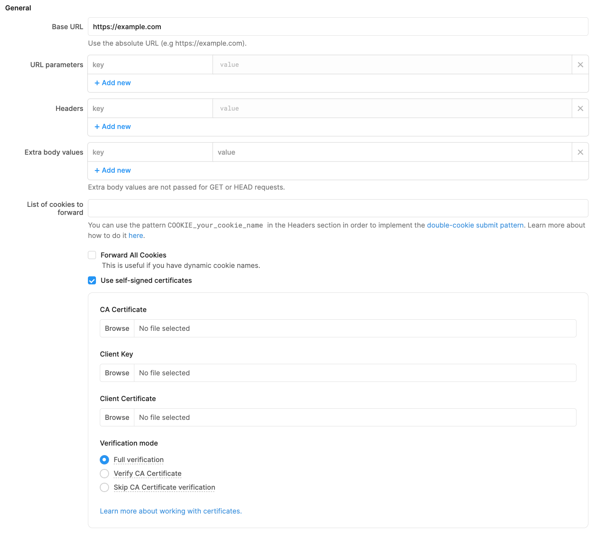Click the List of cookies to forward field
Image resolution: width=598 pixels, height=535 pixels.
[338, 208]
